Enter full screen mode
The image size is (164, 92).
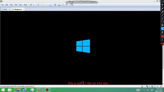tap(63, 5)
